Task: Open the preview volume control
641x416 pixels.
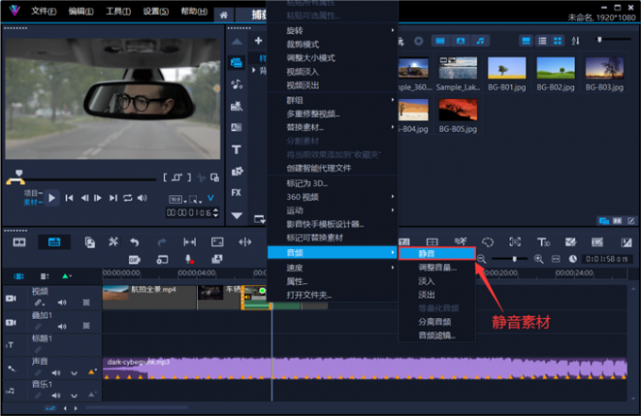Action: [x=141, y=198]
